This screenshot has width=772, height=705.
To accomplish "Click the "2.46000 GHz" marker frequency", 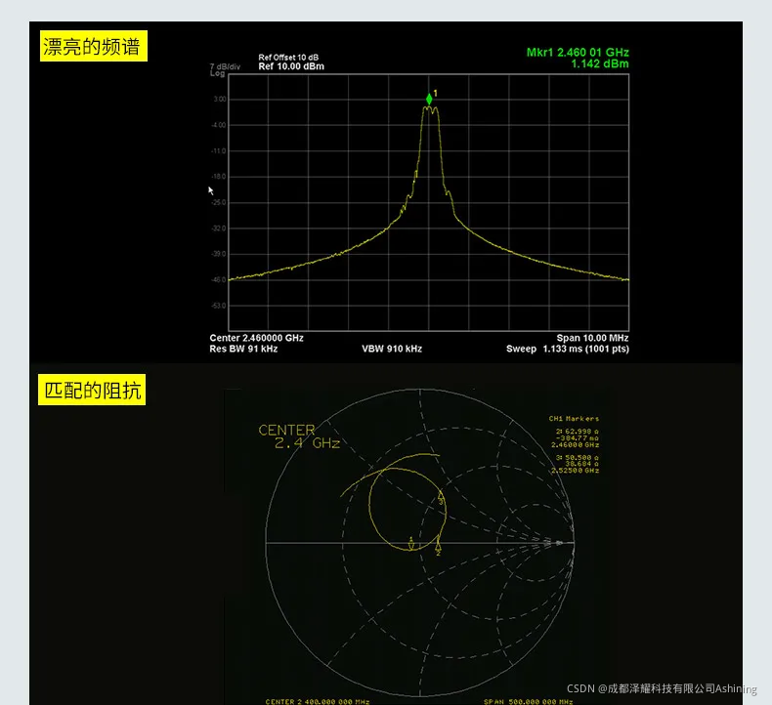I will pyautogui.click(x=575, y=444).
